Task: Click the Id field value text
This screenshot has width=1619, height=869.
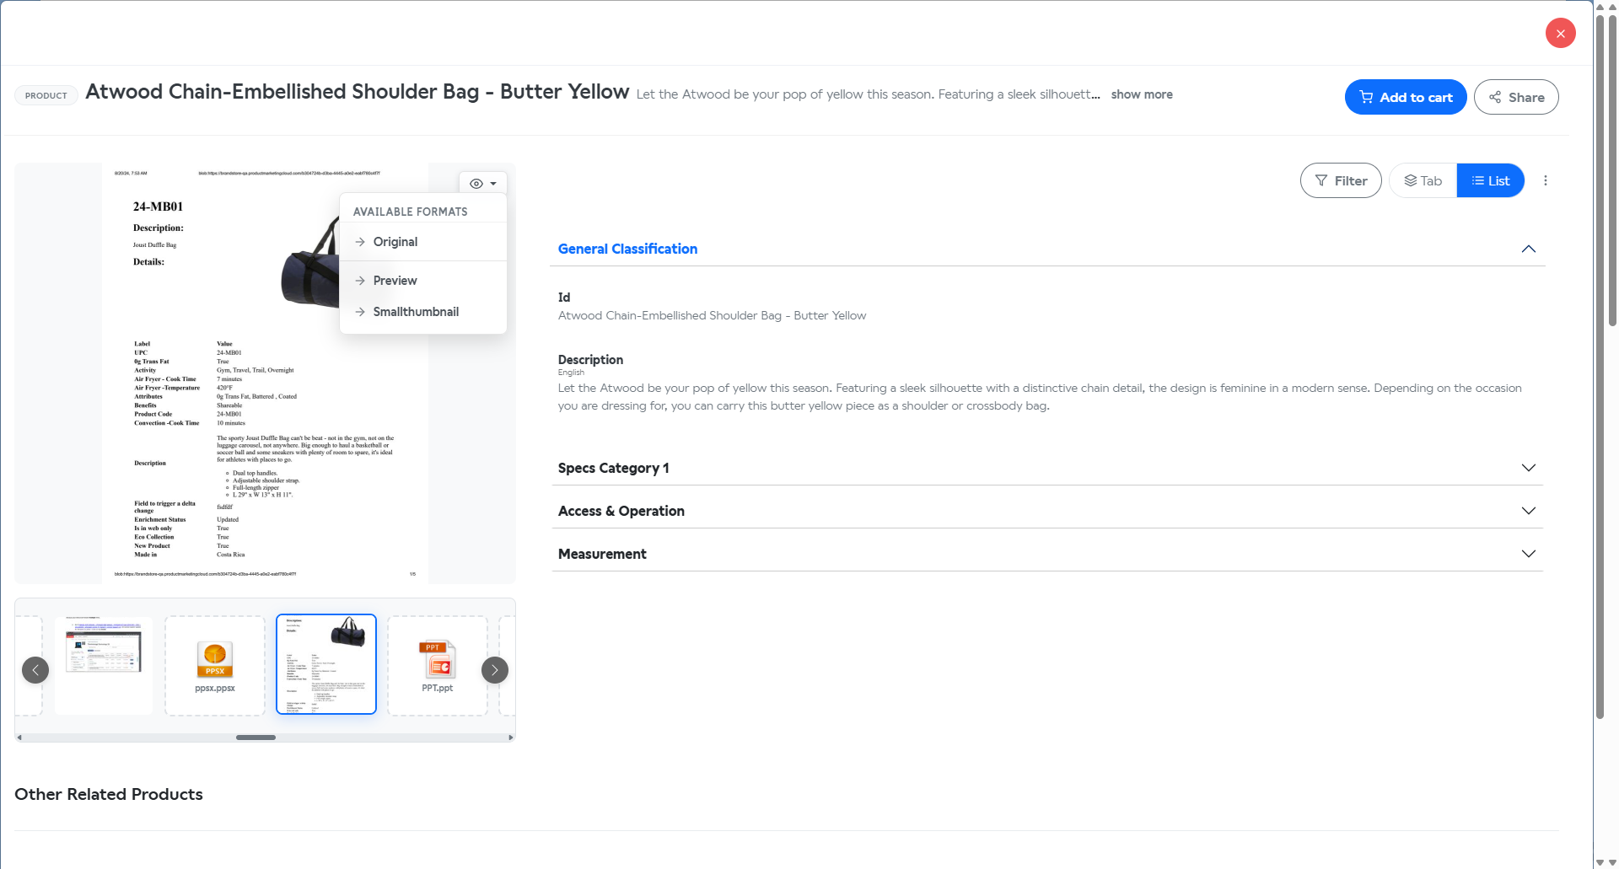Action: click(712, 315)
